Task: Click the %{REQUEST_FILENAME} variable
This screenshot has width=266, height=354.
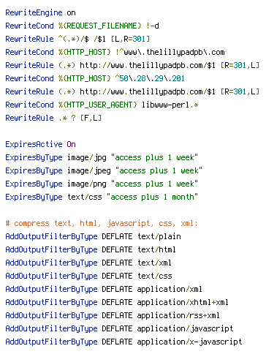Action: click(x=100, y=26)
